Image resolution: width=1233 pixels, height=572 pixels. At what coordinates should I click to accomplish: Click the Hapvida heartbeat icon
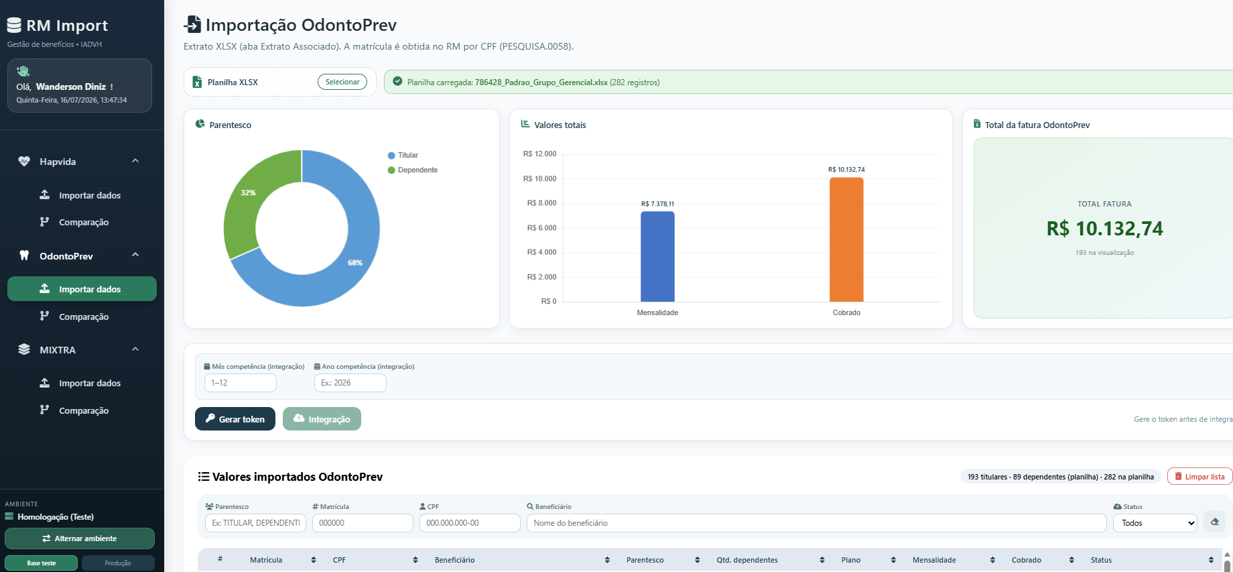click(x=24, y=162)
